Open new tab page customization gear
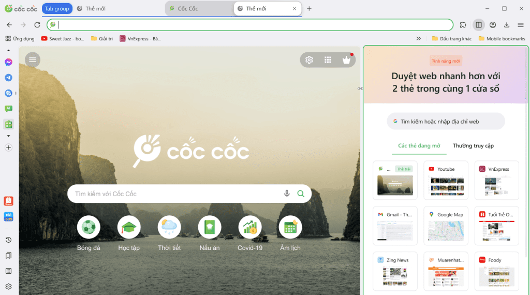Image resolution: width=530 pixels, height=295 pixels. point(310,60)
